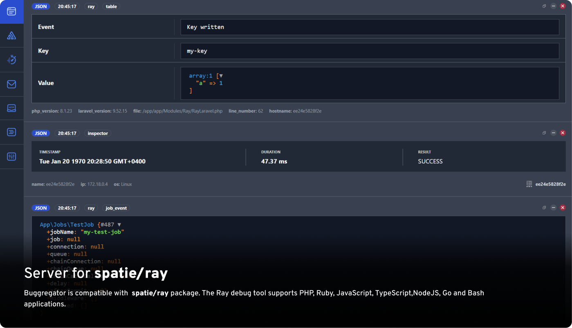Collapse the array:1 value expander
572x328 pixels.
(x=220, y=76)
